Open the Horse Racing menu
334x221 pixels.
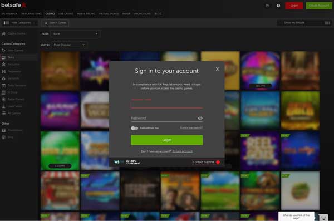pyautogui.click(x=86, y=14)
